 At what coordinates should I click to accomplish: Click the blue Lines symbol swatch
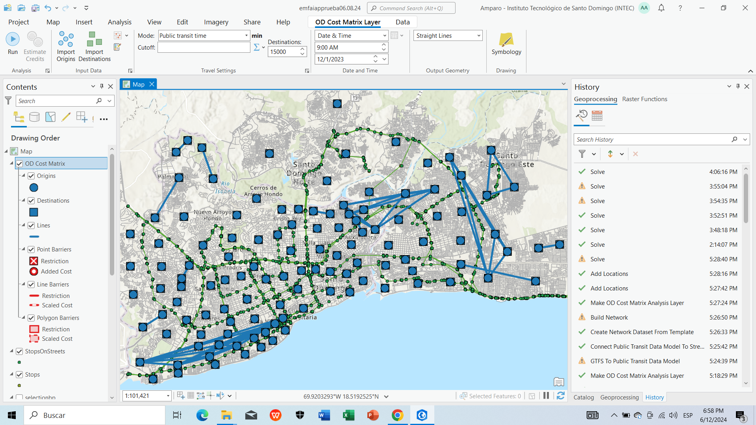[34, 237]
